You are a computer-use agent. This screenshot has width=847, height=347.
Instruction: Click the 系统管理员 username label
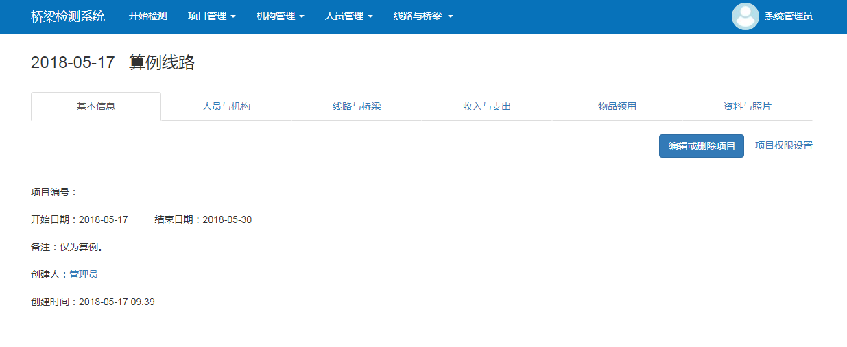(x=788, y=16)
